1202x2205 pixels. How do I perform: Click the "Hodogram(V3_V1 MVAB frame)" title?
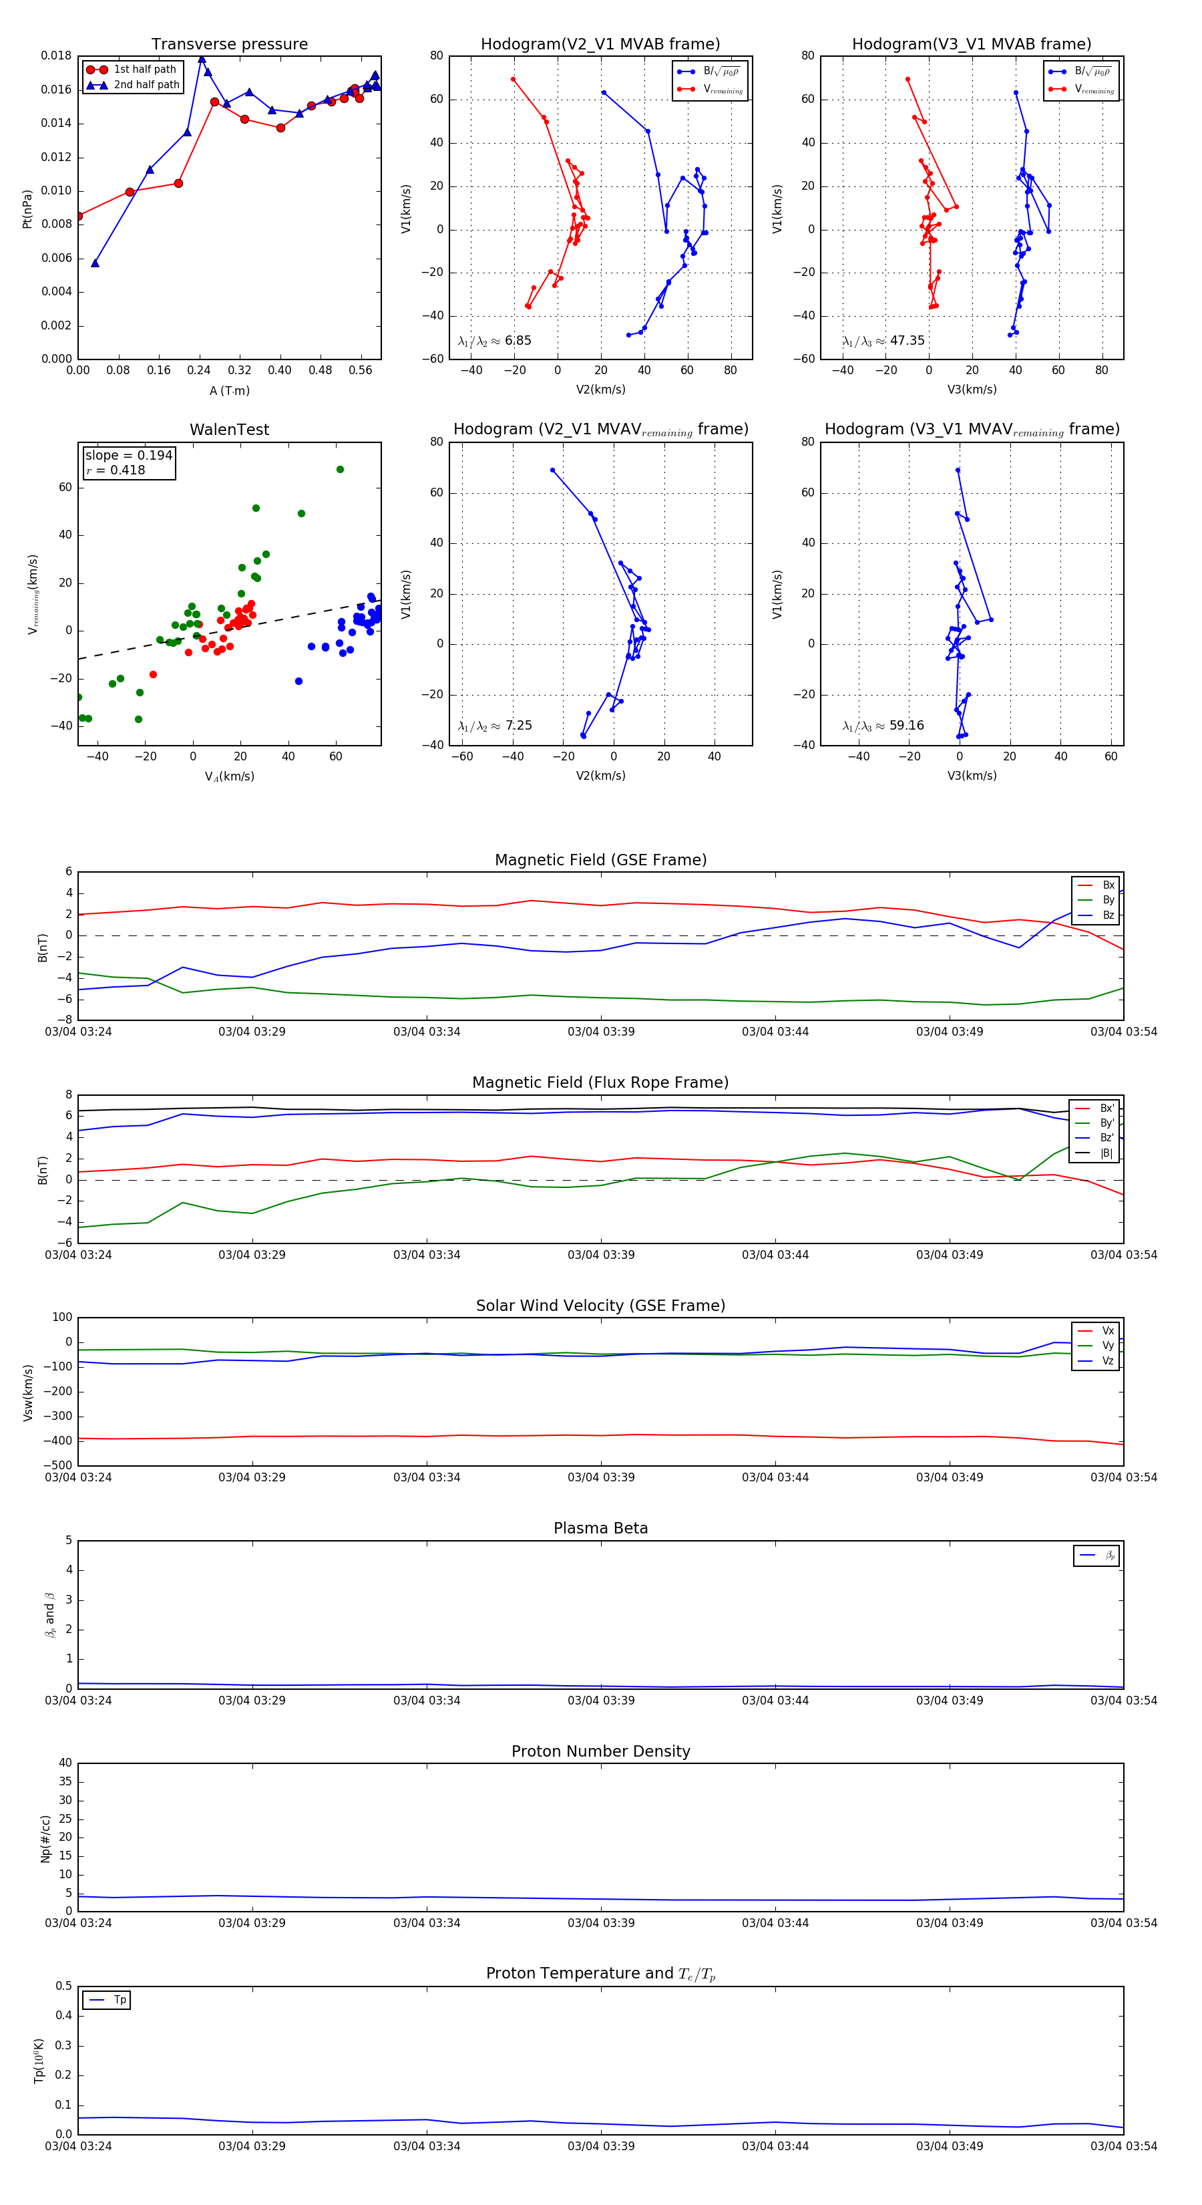(971, 45)
